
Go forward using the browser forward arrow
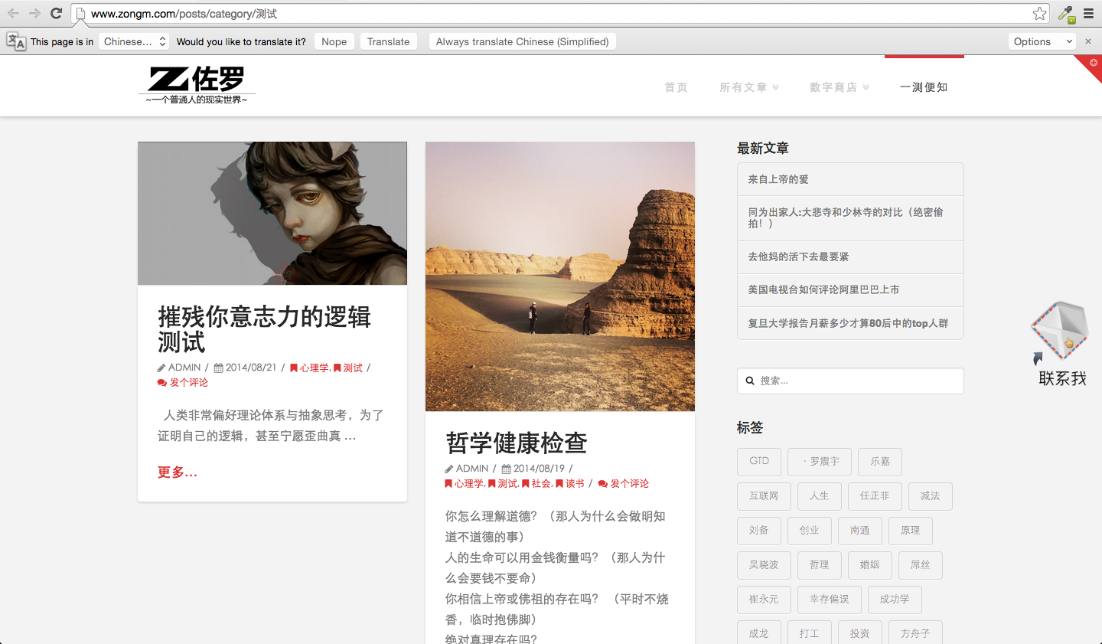click(34, 13)
